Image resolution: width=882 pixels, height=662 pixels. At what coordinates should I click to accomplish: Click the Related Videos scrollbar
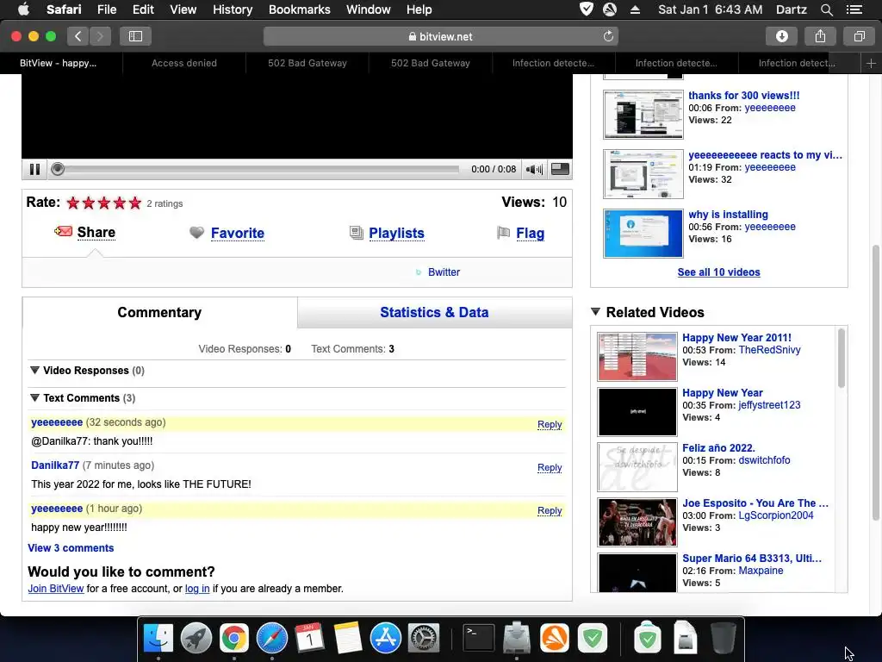(842, 358)
